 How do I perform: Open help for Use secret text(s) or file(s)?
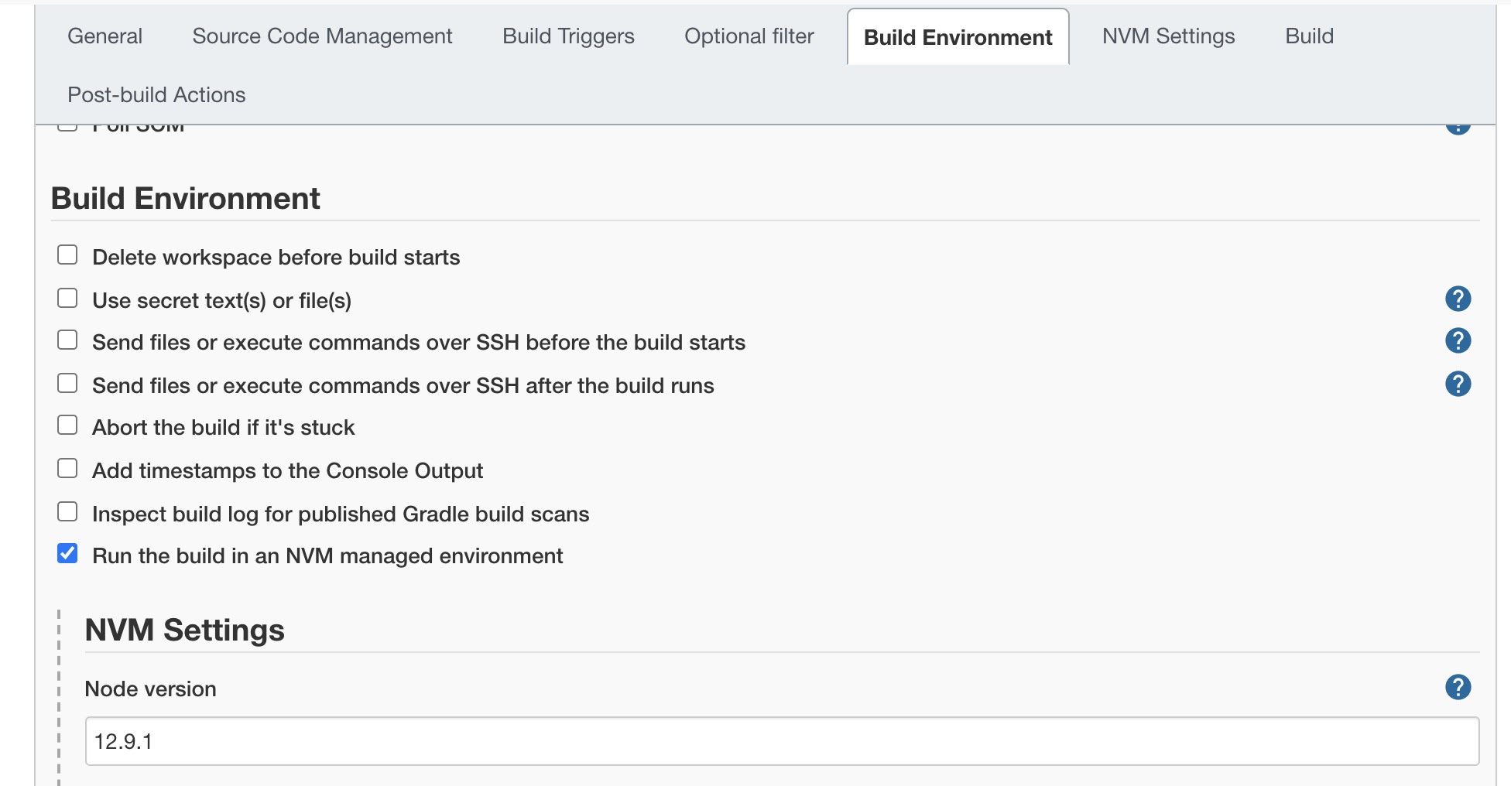pos(1458,299)
